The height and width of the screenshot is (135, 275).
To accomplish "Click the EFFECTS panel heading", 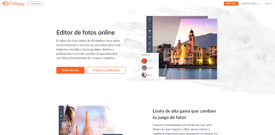I will pyautogui.click(x=146, y=55).
